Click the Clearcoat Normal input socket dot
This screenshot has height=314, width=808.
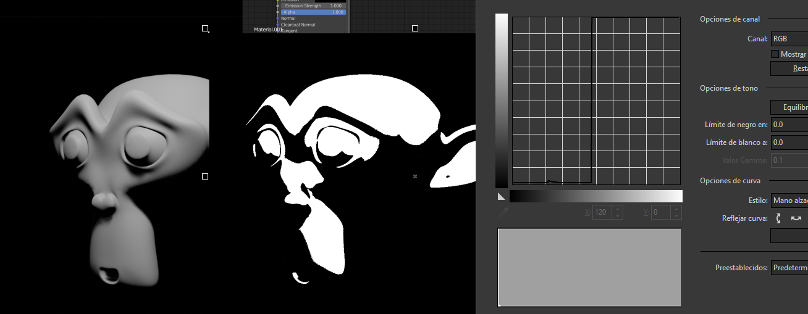coord(277,25)
